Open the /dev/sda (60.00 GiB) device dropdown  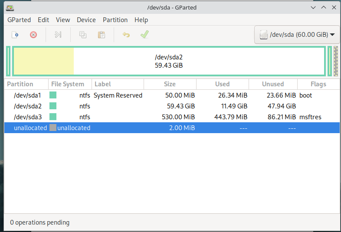click(297, 35)
